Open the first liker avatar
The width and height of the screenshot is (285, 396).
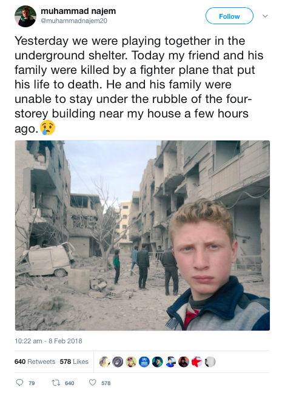[104, 362]
